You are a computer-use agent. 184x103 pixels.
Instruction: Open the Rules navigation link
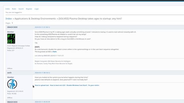tap(14, 9)
